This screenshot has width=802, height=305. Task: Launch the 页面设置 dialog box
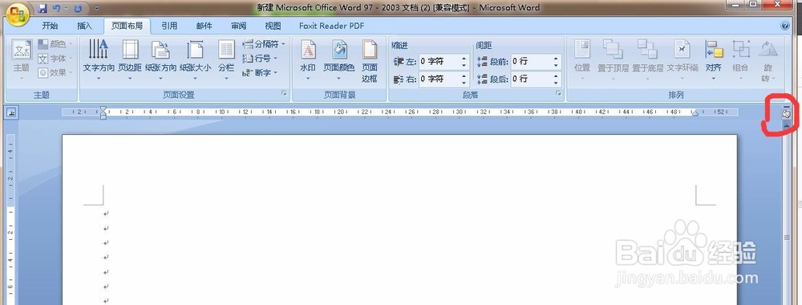tap(284, 94)
